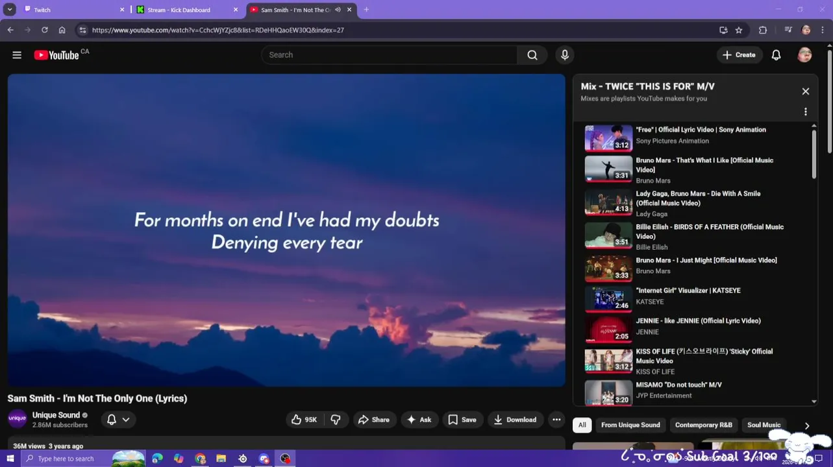This screenshot has width=833, height=467.
Task: Open the Create button menu
Action: 740,55
